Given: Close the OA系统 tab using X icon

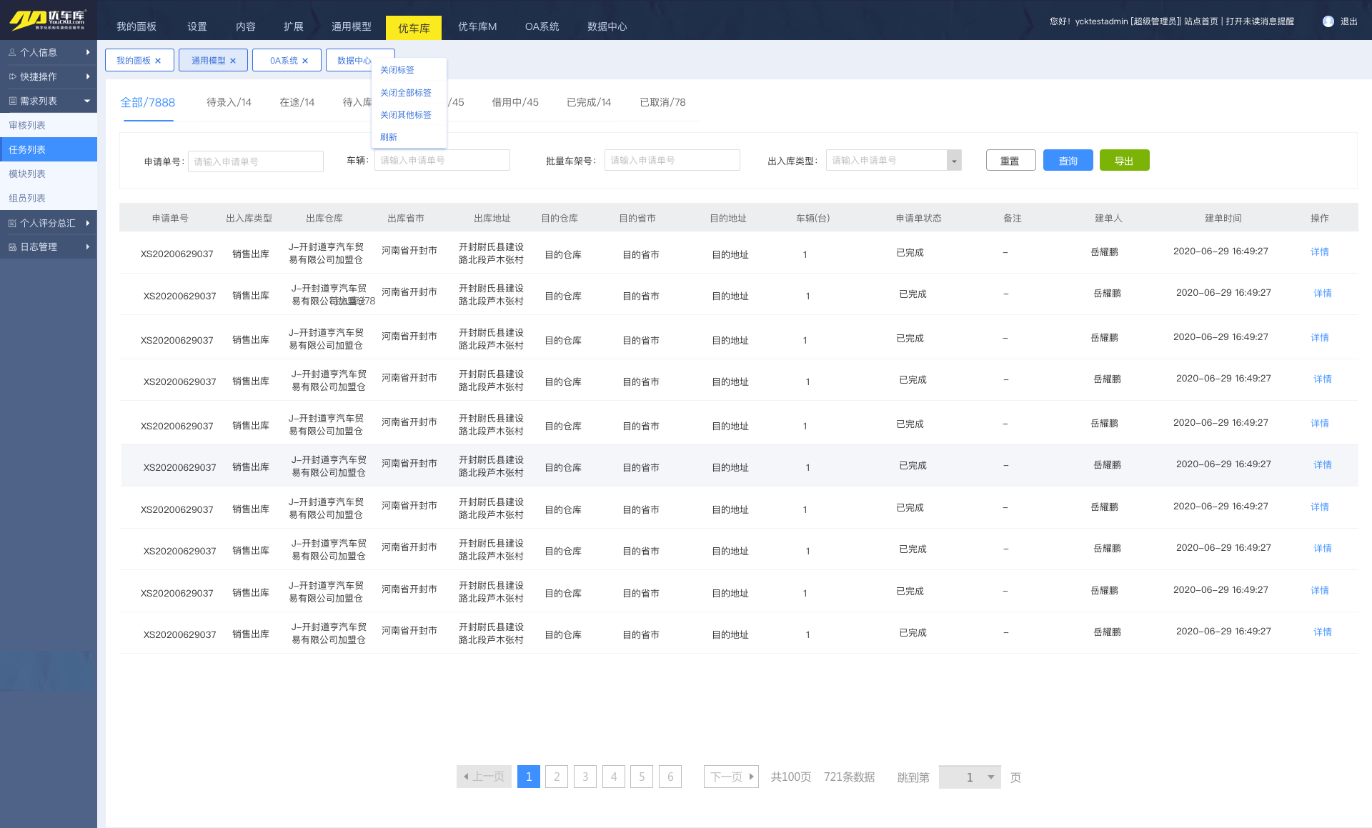Looking at the screenshot, I should (x=305, y=61).
